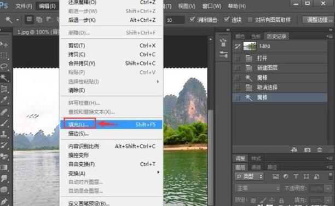This screenshot has height=206, width=335.
Task: Select the Eyedropper tool
Action: tap(4, 100)
